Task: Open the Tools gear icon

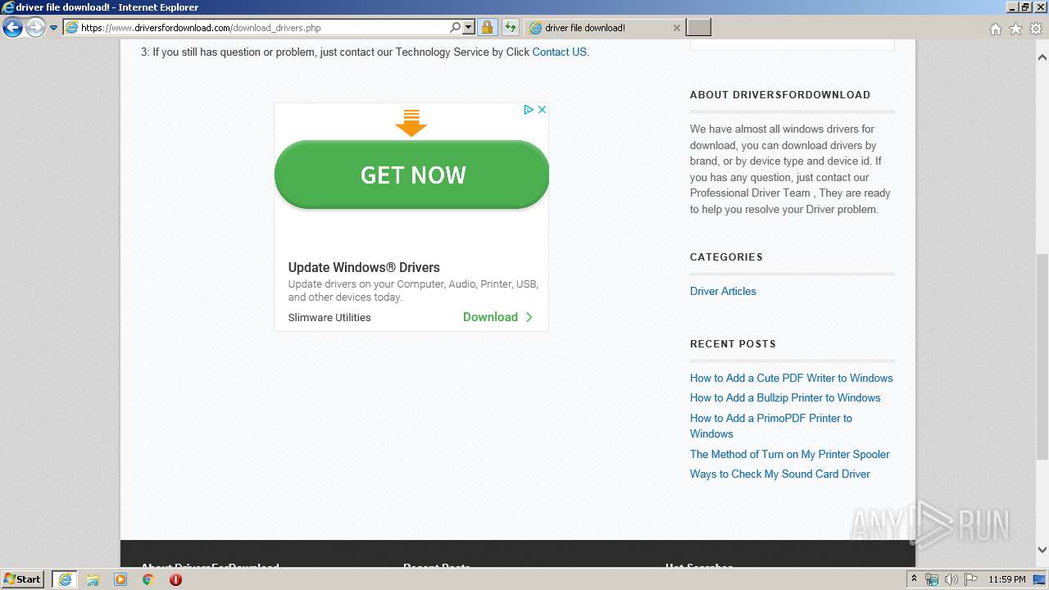Action: (1036, 29)
